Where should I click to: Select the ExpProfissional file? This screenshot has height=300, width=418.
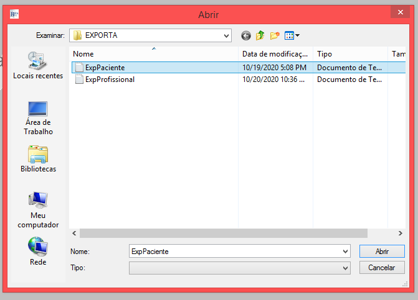(x=110, y=80)
